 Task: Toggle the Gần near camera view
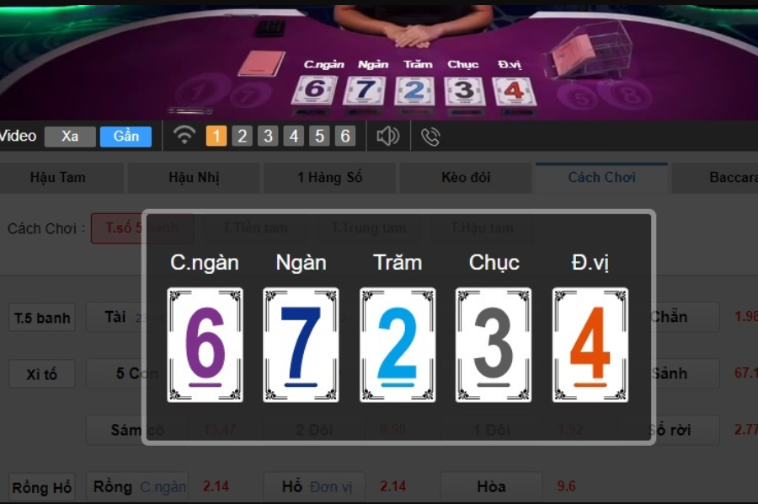coord(125,137)
